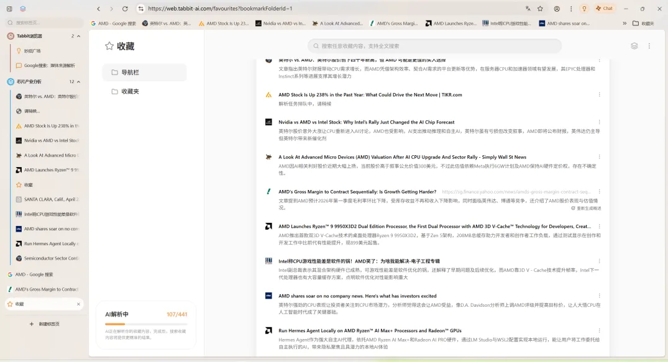This screenshot has width=668, height=362.
Task: Open the AMD - Google 搜索 bookmark in bookmarks bar
Action: coord(113,24)
